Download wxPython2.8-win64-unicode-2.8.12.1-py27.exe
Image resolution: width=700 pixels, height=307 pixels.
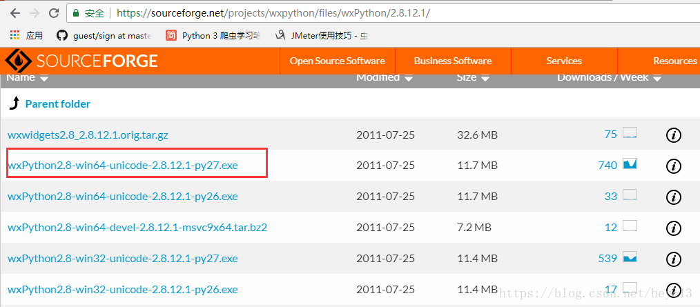(123, 166)
